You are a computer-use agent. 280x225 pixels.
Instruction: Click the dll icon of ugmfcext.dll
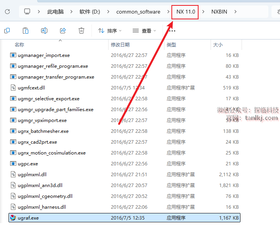tap(13, 88)
